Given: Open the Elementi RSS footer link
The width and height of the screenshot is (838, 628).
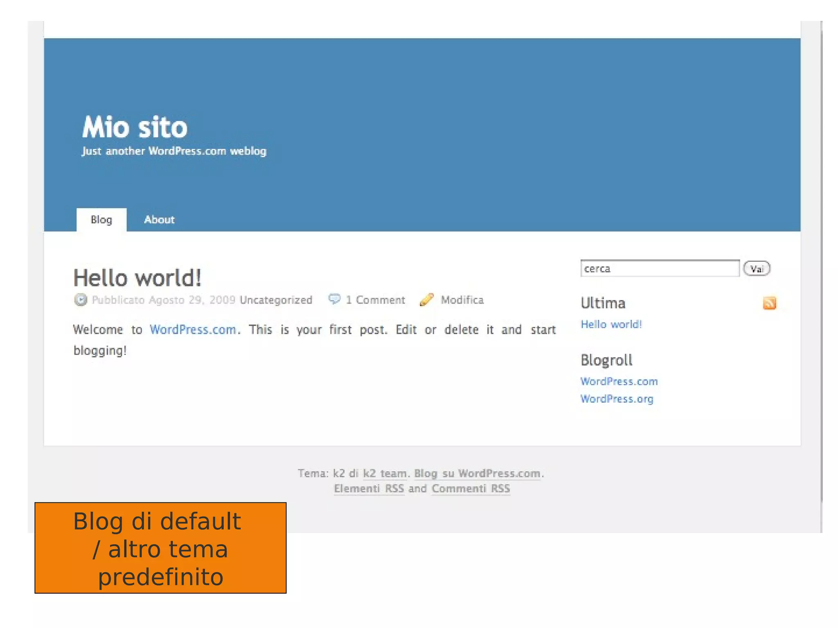Looking at the screenshot, I should click(x=369, y=488).
